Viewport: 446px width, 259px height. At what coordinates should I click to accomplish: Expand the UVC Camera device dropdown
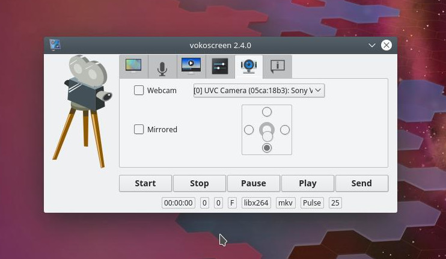click(258, 91)
